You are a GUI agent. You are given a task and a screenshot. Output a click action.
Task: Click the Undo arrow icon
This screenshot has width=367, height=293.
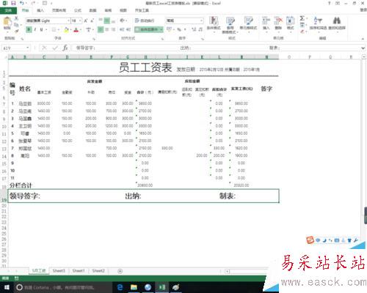pos(22,3)
